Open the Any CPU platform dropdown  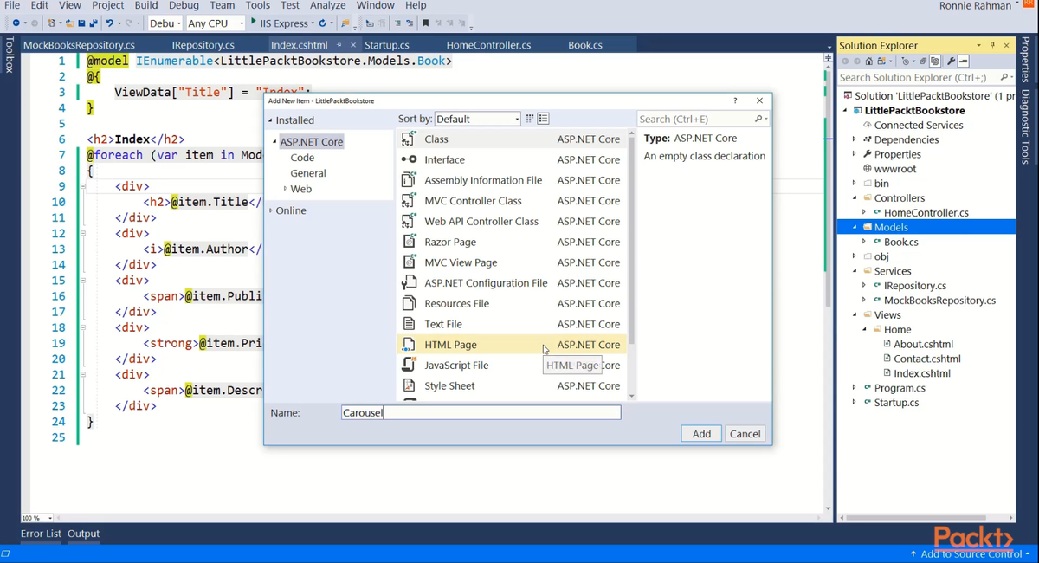click(x=215, y=23)
